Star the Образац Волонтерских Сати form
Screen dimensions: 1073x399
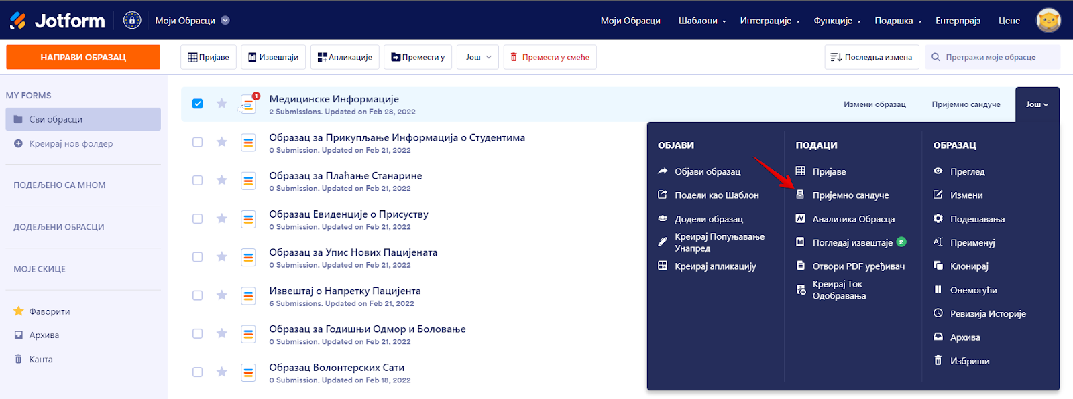(222, 372)
